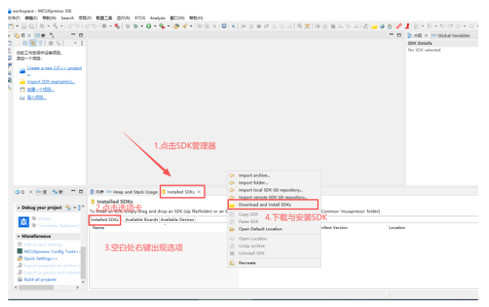489x307 pixels.
Task: Click the Build all projects icon
Action: (x=20, y=279)
